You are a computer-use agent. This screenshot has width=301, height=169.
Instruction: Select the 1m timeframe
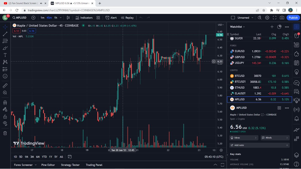pos(42,18)
